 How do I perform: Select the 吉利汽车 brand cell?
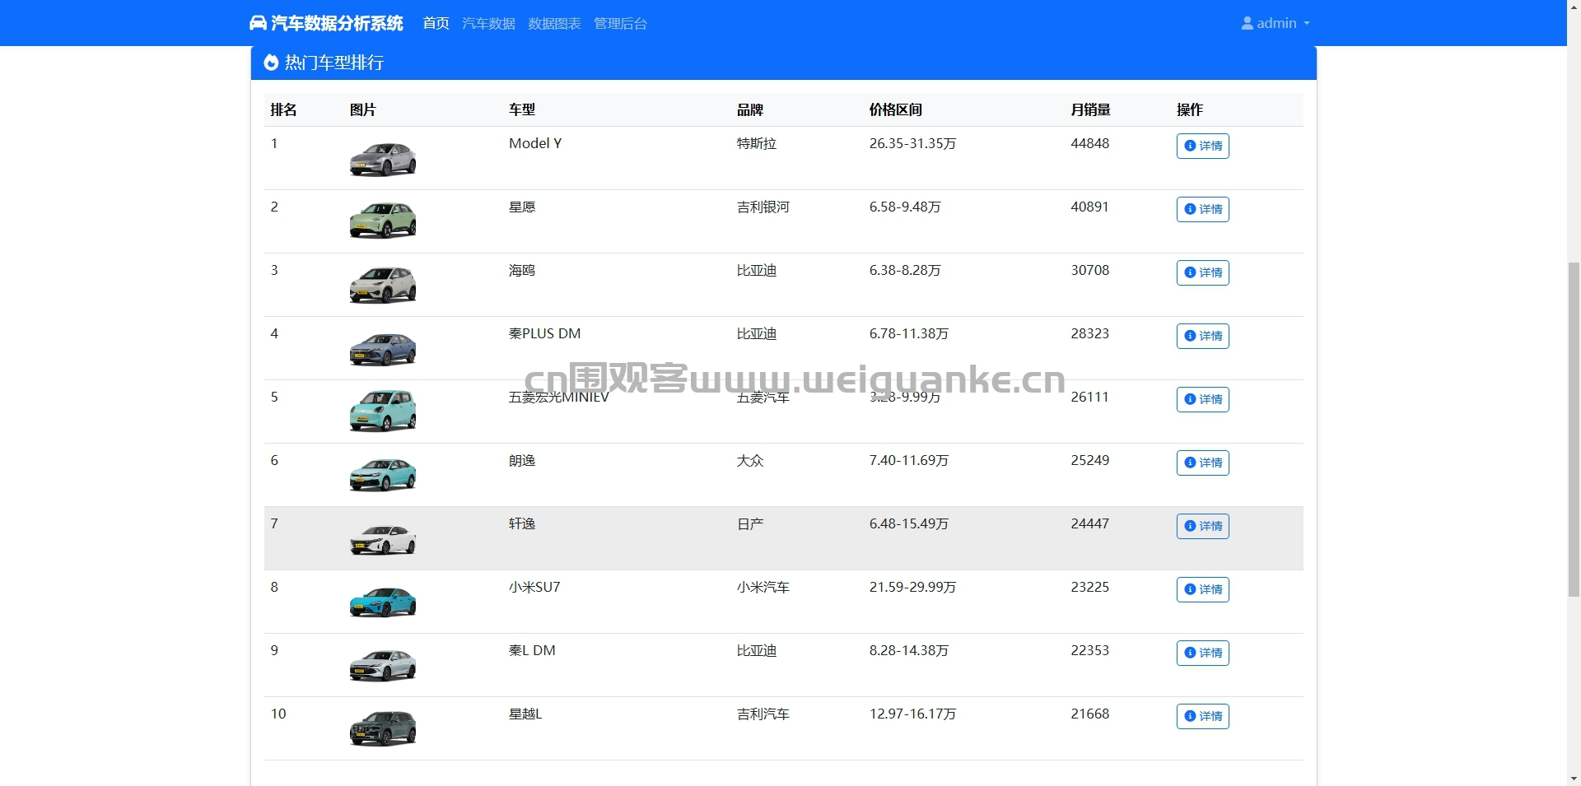click(763, 714)
